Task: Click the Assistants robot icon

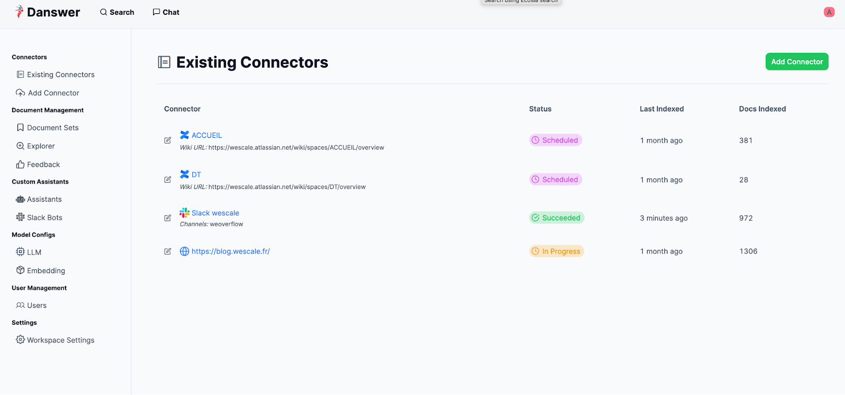Action: 20,199
